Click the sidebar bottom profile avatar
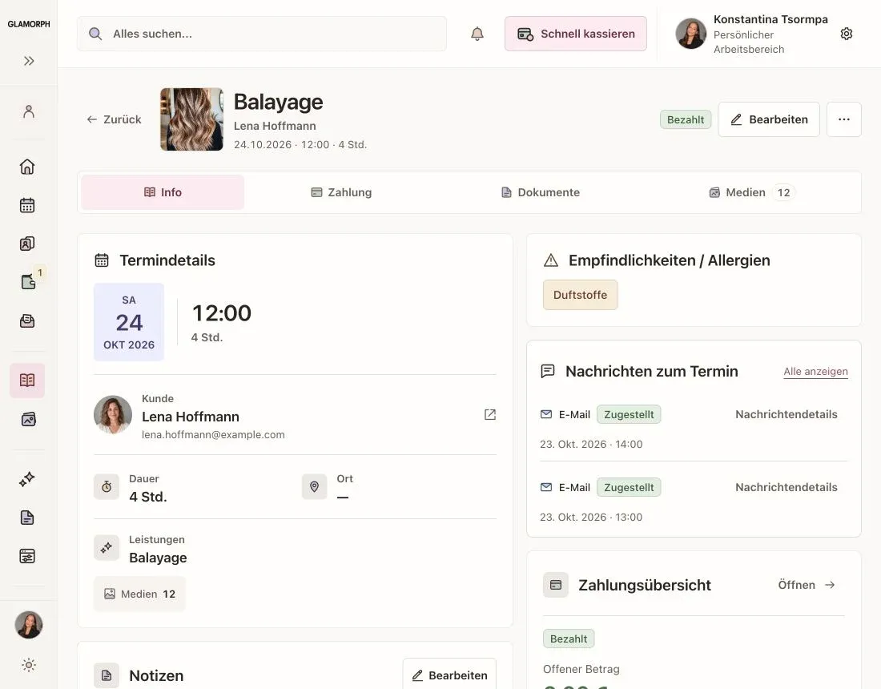 tap(29, 624)
